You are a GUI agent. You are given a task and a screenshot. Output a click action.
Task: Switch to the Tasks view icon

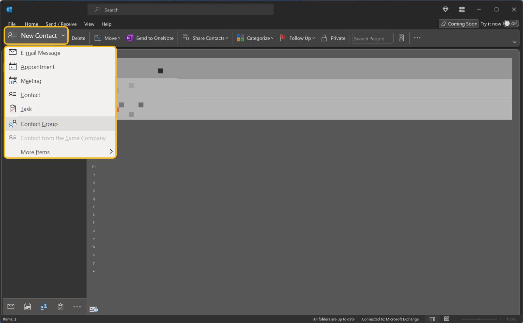[60, 307]
